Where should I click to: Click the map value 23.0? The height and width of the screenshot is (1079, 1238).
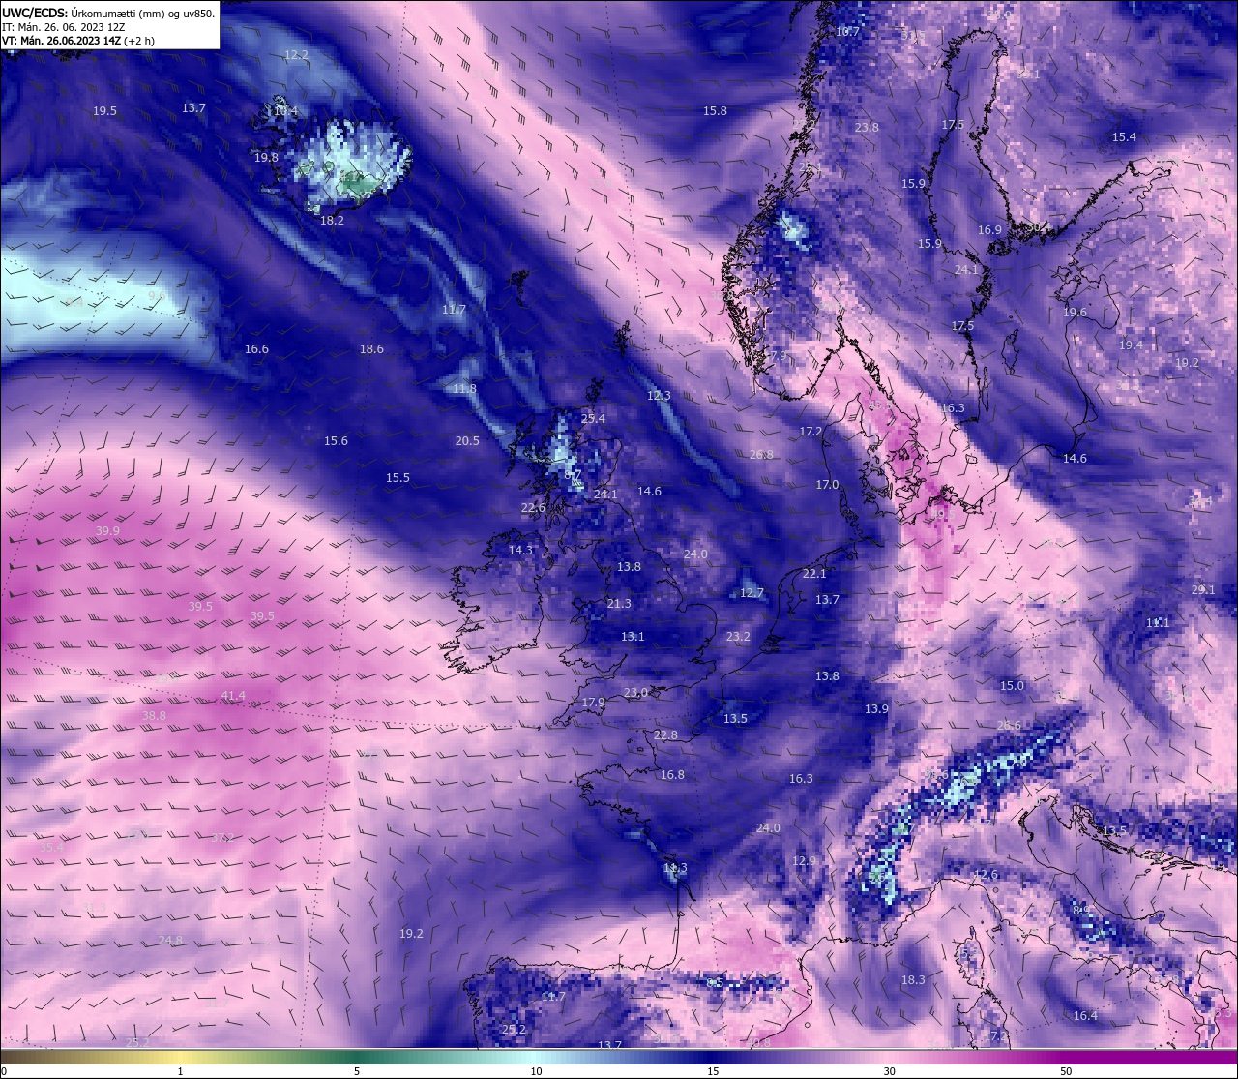pos(635,693)
